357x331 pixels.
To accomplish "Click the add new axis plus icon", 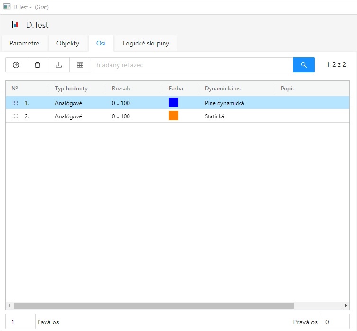I will pos(16,65).
